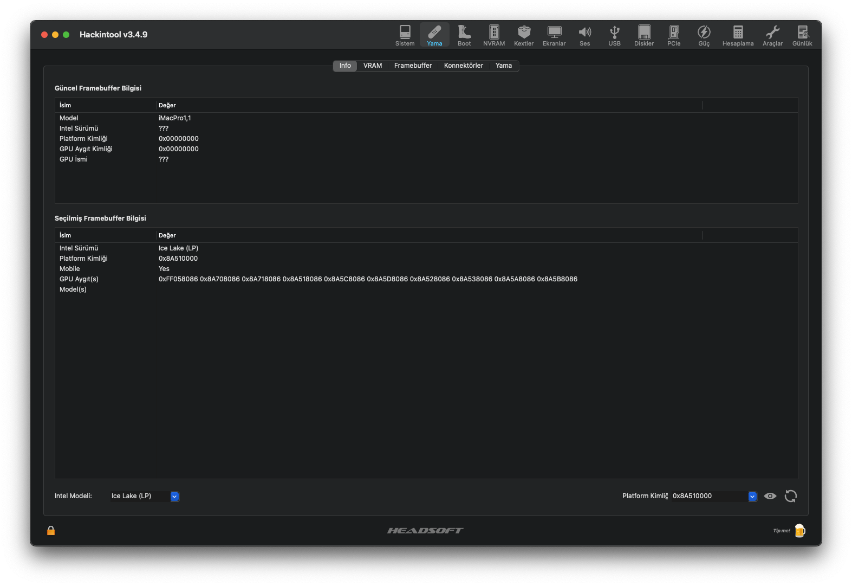Switch to the Konnektörler tab
This screenshot has height=586, width=852.
tap(464, 66)
